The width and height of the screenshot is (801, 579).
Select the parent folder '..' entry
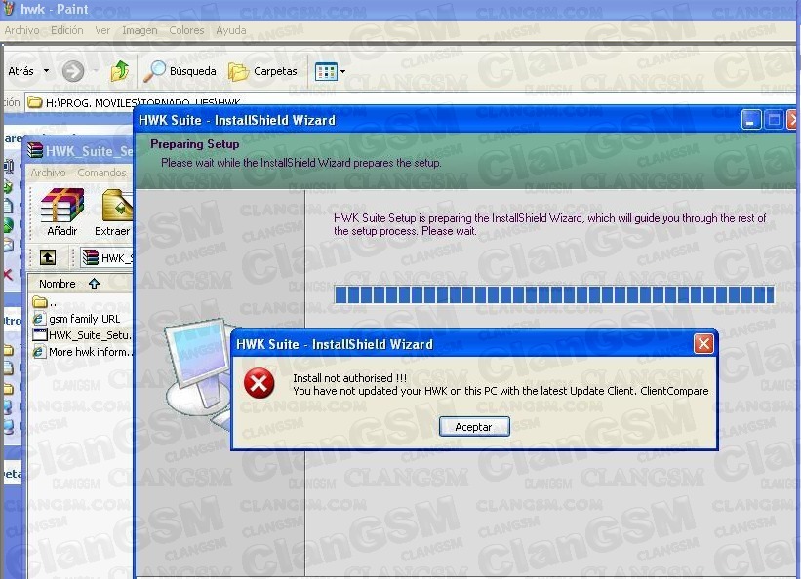click(53, 301)
